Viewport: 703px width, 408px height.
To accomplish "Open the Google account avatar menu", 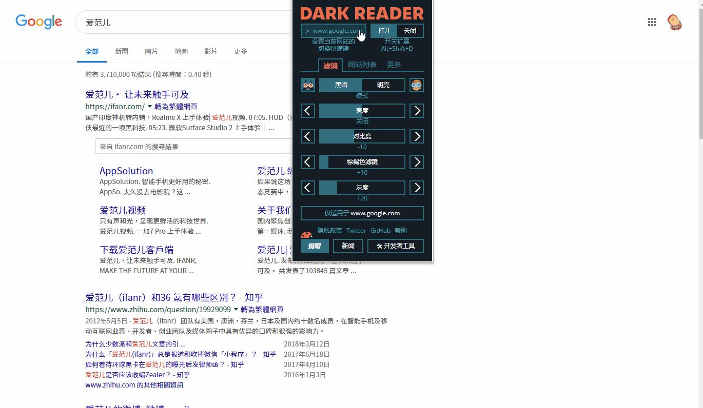I will pos(675,22).
